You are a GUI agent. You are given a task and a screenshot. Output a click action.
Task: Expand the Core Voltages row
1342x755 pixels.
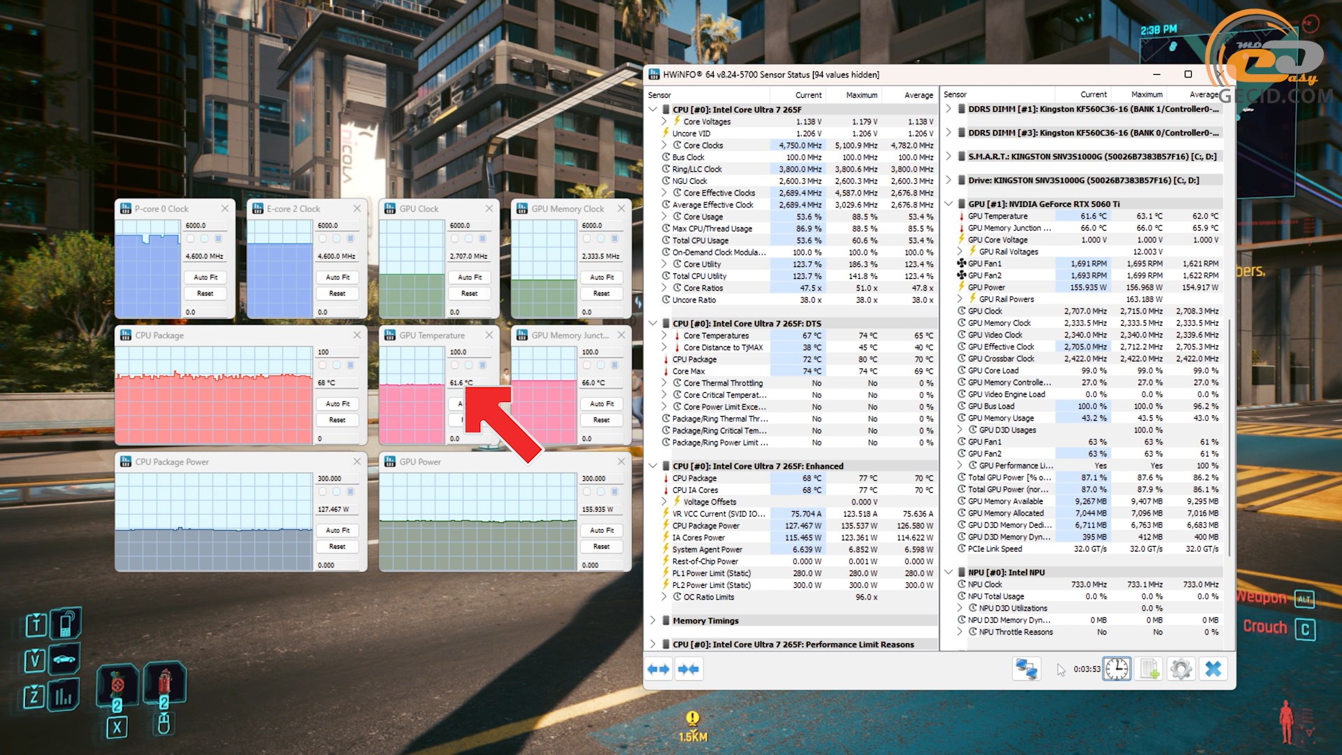point(664,122)
